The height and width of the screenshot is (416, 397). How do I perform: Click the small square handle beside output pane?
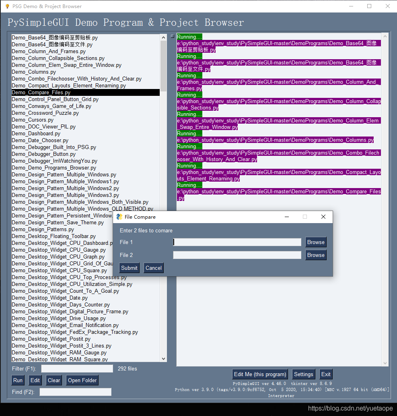point(173,36)
